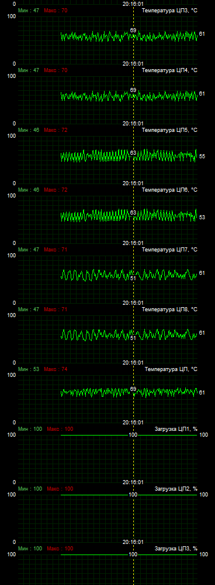Click current value 61 of Температура ЦП4
Image resolution: width=215 pixels, height=585 pixels.
pyautogui.click(x=202, y=94)
